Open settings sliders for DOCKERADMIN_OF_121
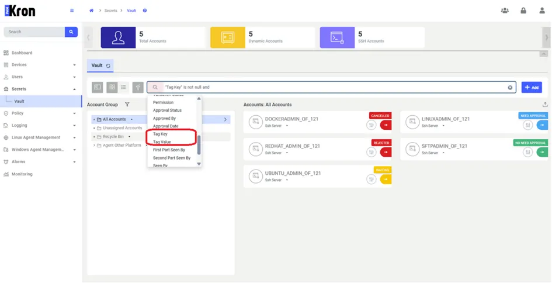 tap(371, 125)
